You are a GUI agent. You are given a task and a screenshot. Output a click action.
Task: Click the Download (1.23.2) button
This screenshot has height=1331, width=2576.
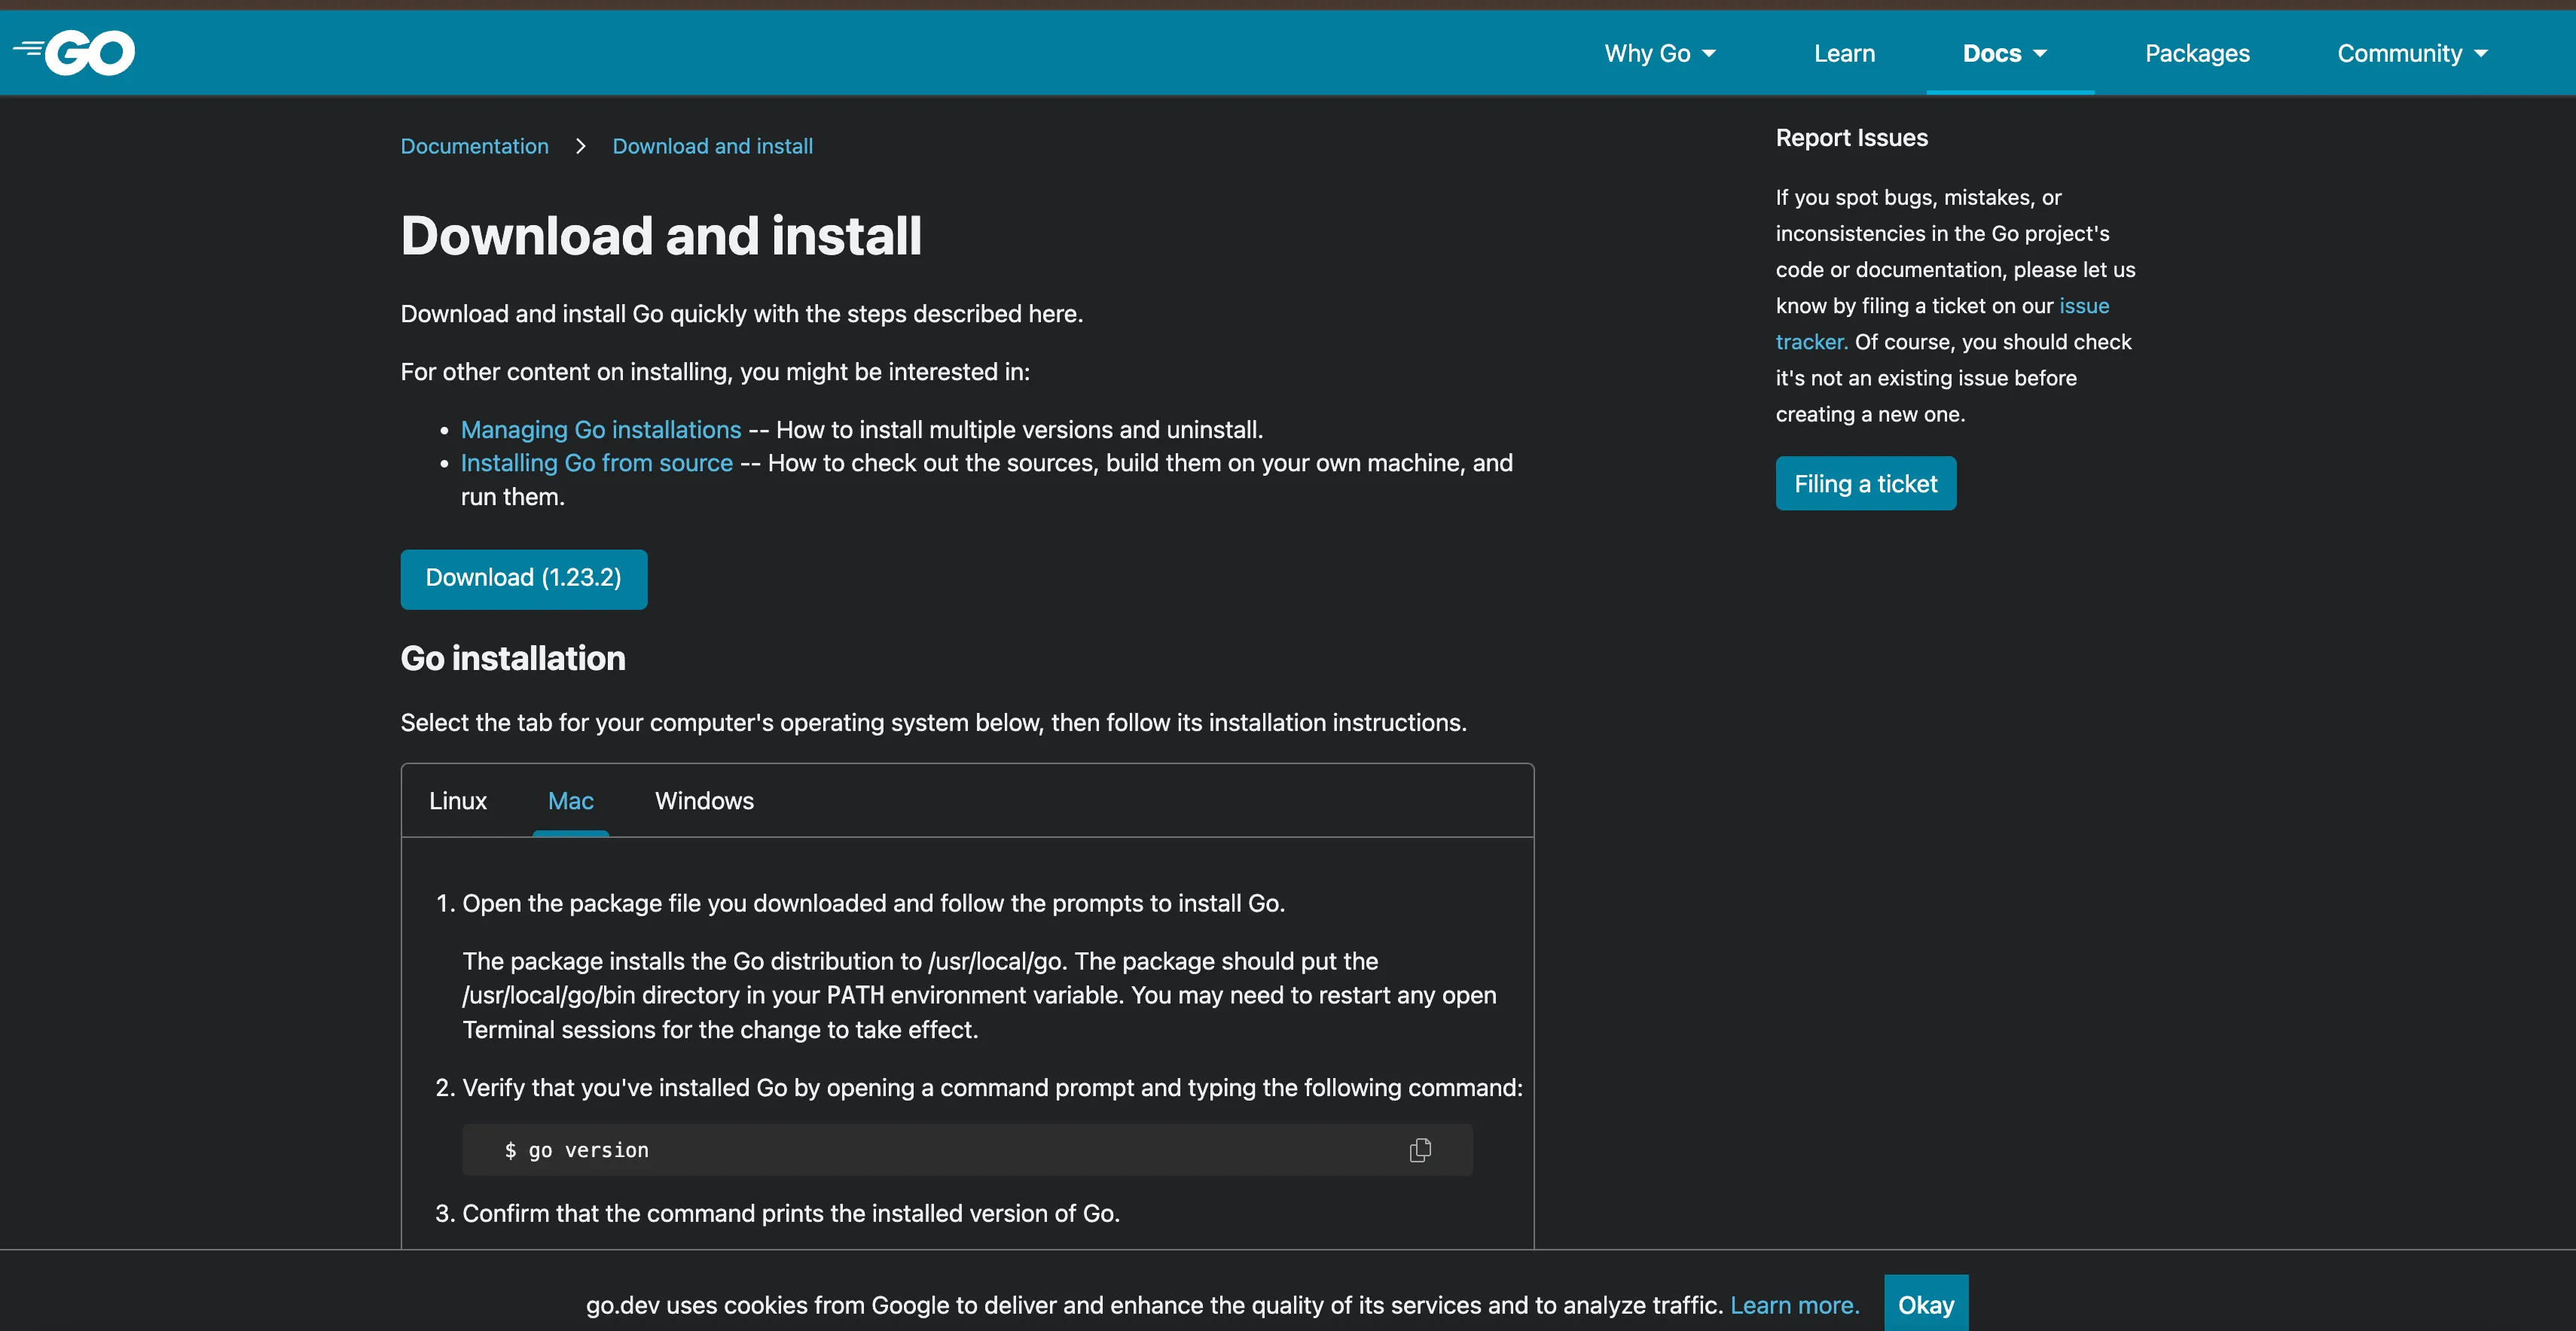[524, 579]
